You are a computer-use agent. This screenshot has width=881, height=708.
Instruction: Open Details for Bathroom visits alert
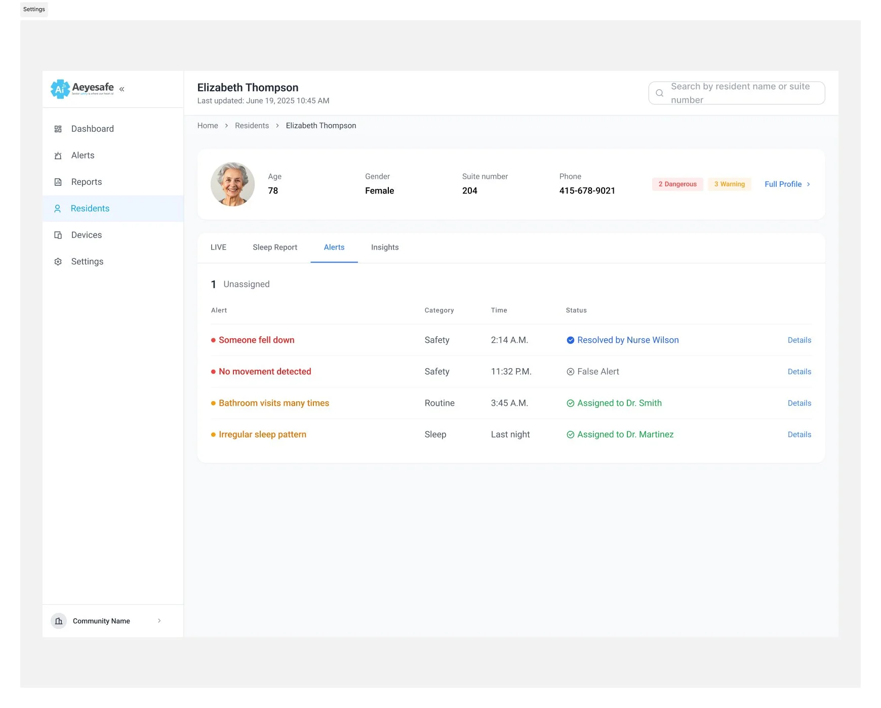point(799,403)
